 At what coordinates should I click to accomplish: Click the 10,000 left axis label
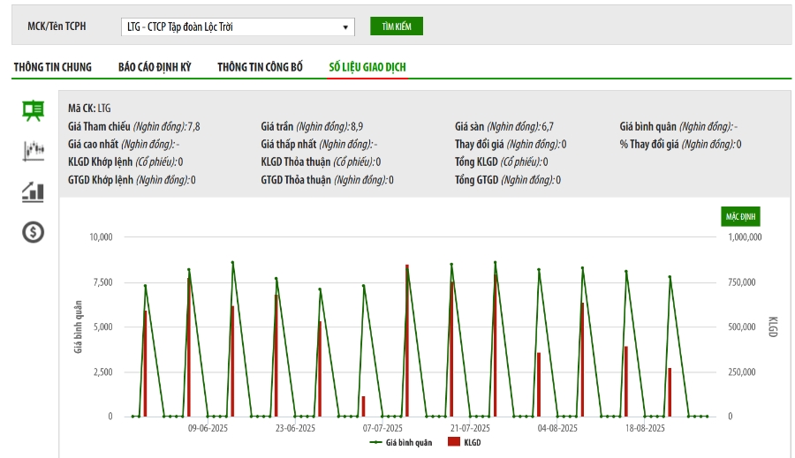(101, 237)
